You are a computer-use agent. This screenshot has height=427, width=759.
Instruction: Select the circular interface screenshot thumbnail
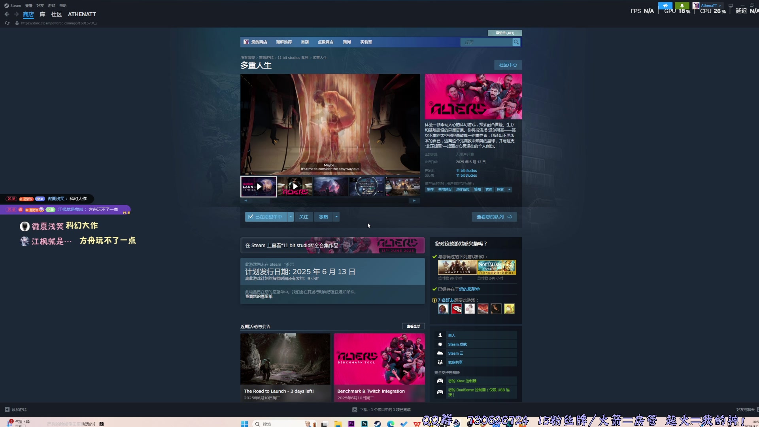click(x=367, y=187)
